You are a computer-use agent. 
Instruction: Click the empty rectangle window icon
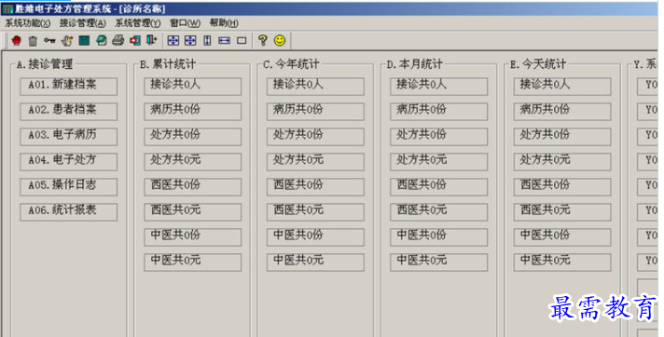coord(242,41)
